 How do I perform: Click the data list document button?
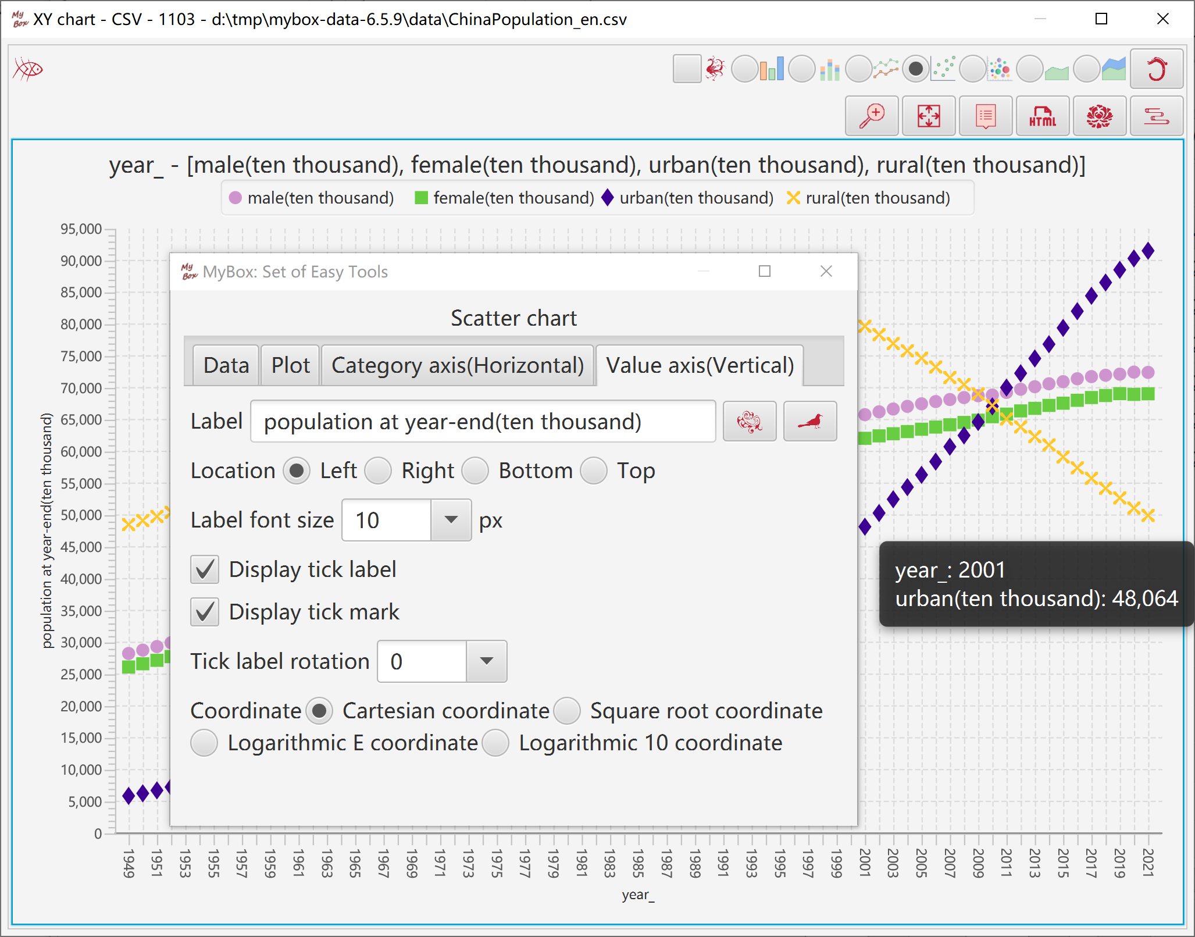[x=985, y=116]
